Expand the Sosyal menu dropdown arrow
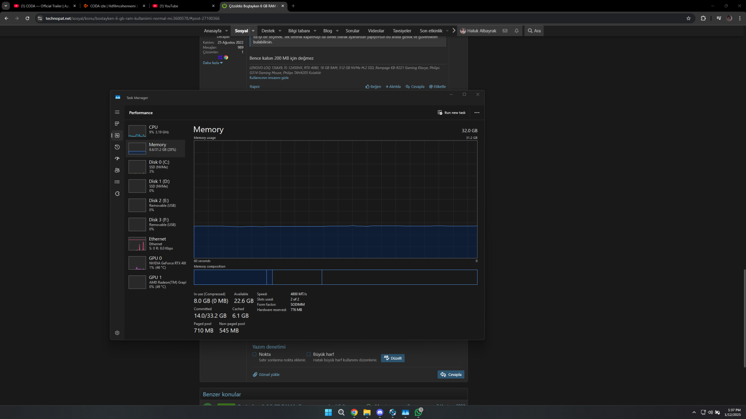The image size is (746, 419). pyautogui.click(x=253, y=31)
